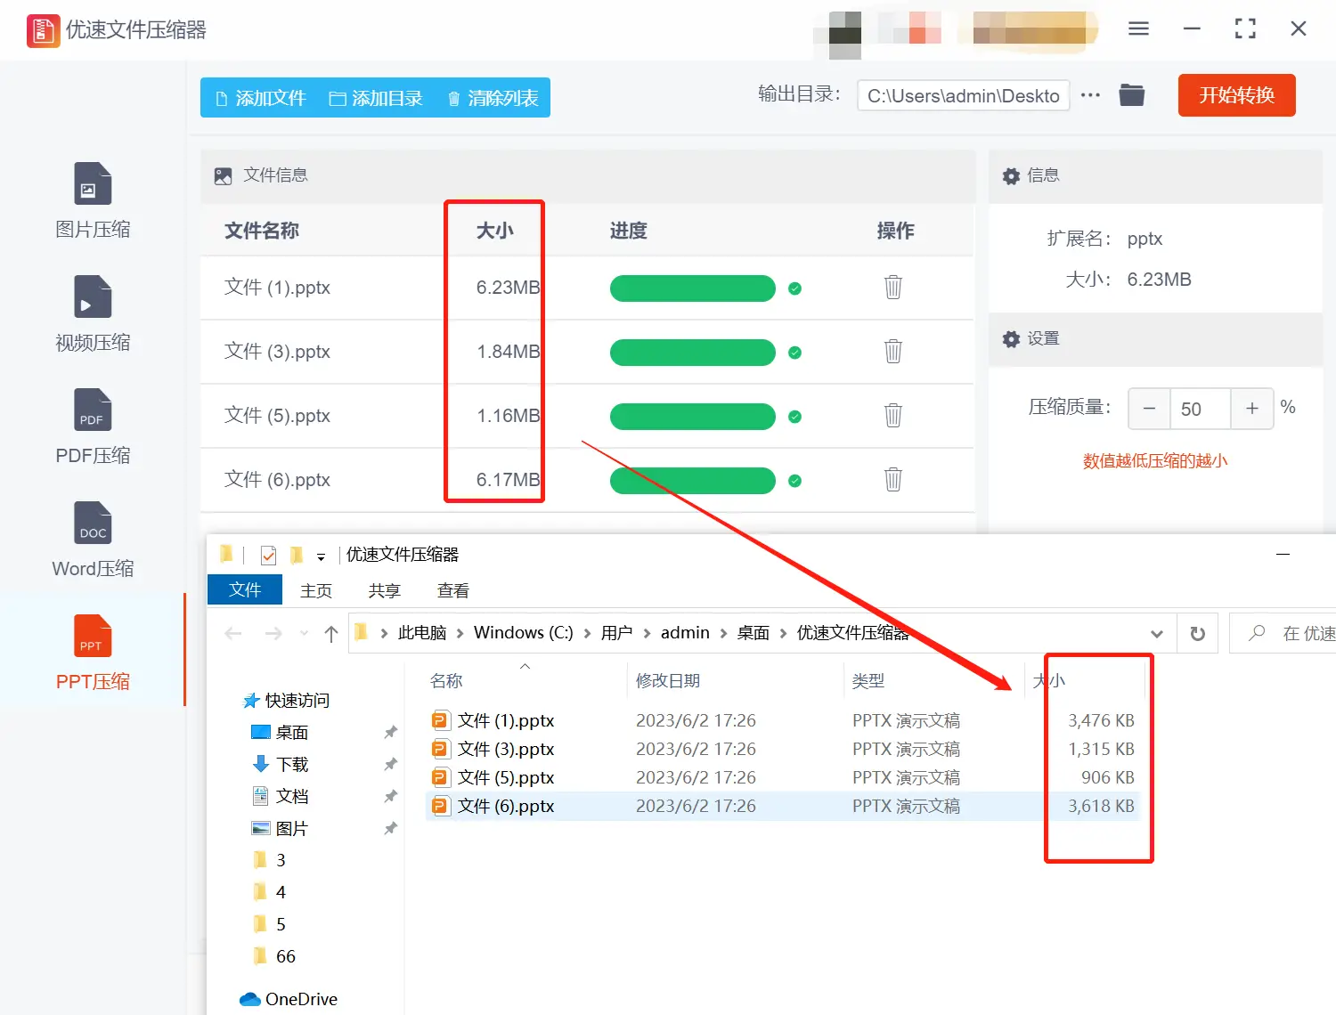Open the address bar dropdown chevron
The width and height of the screenshot is (1336, 1015).
point(1157,633)
